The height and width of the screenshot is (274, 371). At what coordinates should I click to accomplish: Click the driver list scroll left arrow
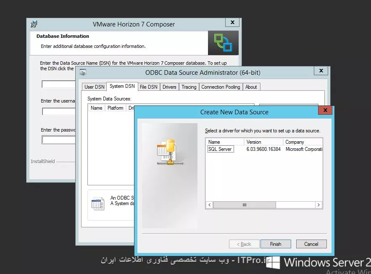209,205
